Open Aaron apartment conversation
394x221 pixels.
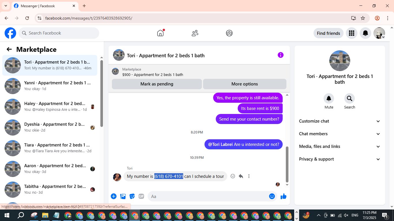tap(50, 169)
